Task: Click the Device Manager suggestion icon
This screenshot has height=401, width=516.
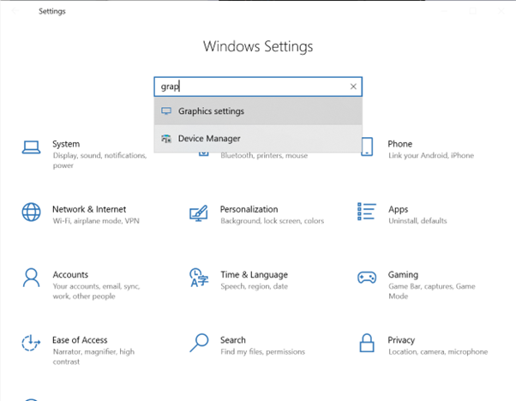Action: click(x=166, y=139)
